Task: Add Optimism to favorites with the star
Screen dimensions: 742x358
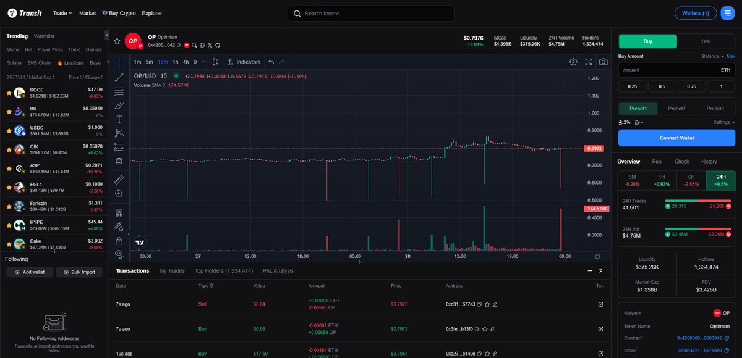Action: 117,41
